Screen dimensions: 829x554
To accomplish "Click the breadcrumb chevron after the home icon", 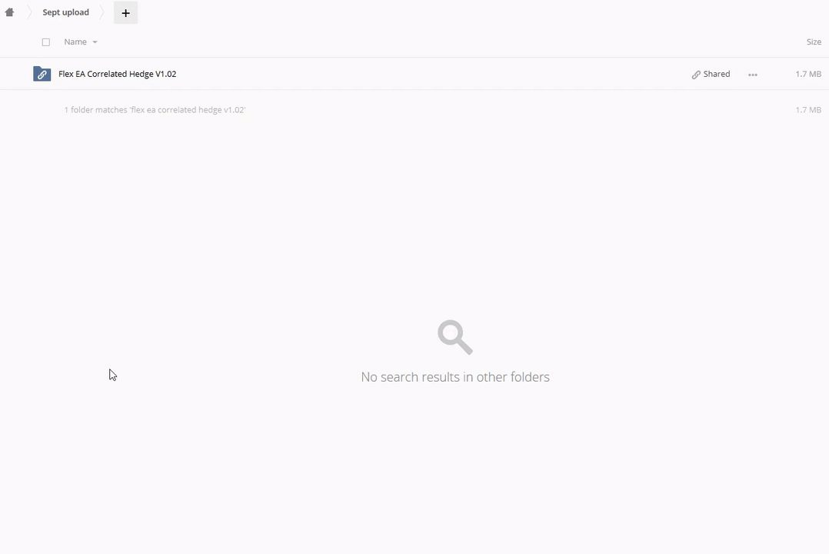I will click(29, 12).
